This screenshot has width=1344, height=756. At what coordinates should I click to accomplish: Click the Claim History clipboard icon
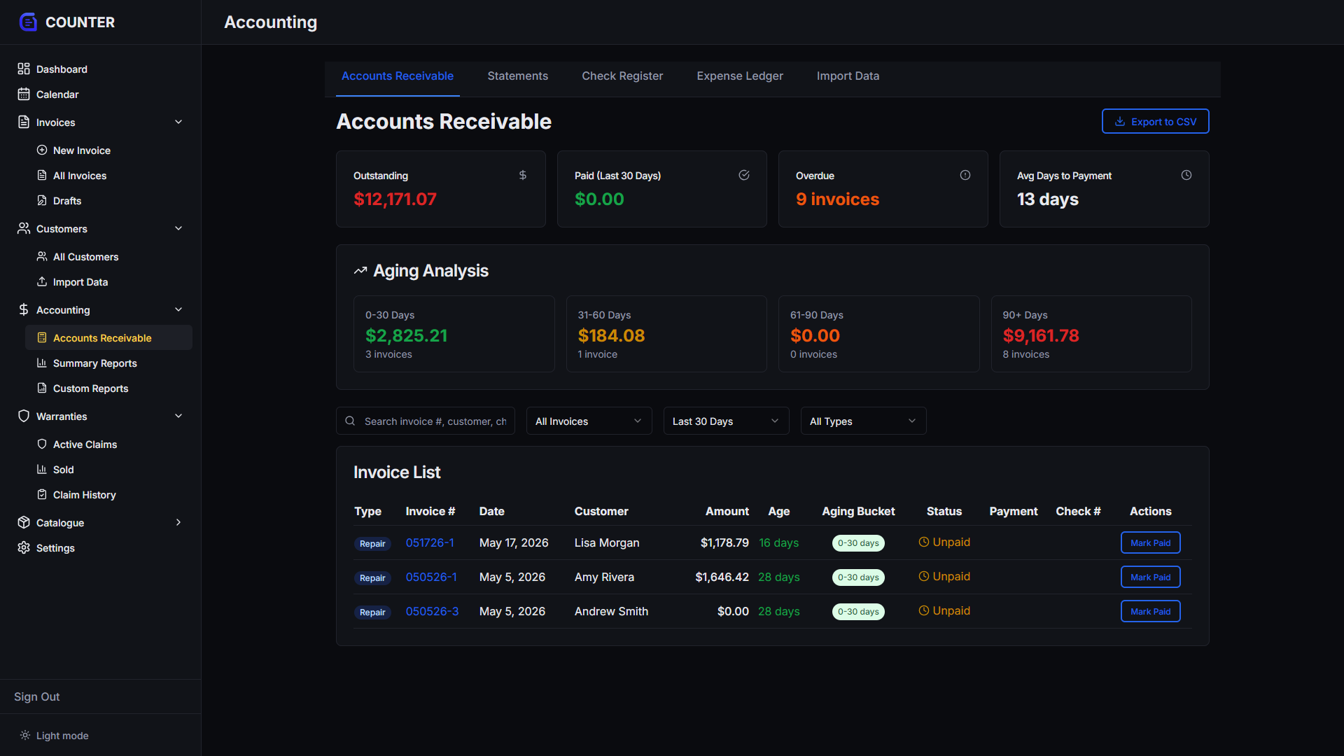42,494
